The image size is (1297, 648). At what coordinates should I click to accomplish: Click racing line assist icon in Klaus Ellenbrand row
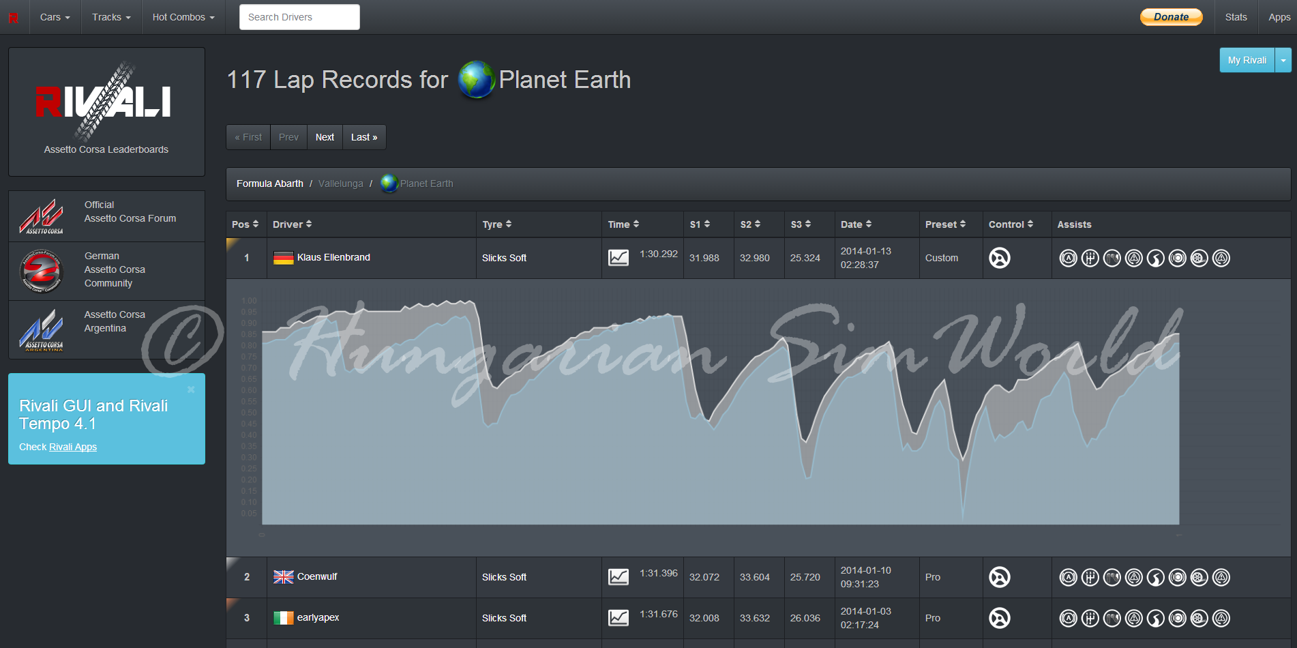point(1156,258)
